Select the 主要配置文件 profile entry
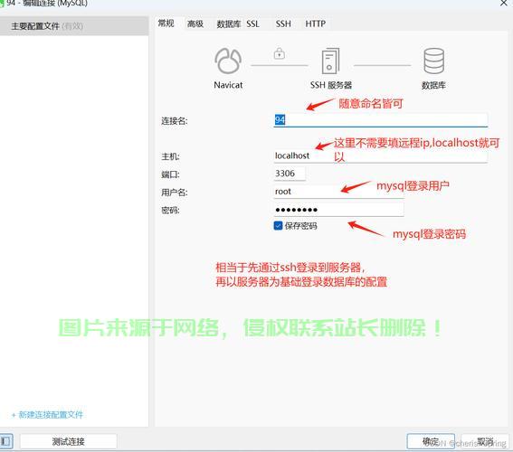Screen dimensions: 513x452 point(74,26)
